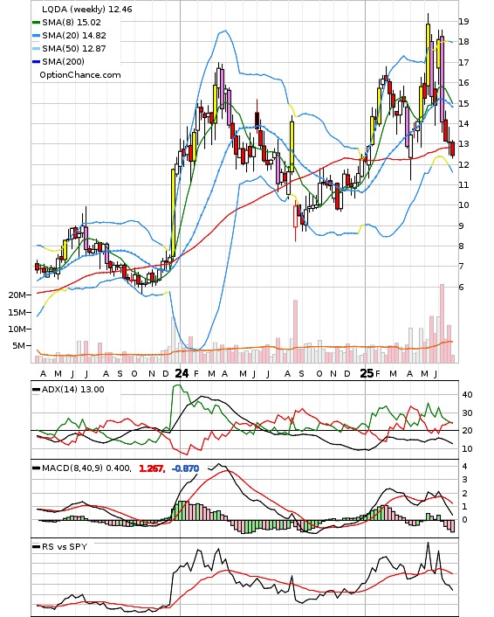Click the red MACD signal value 1.267
The image size is (494, 617).
[x=152, y=468]
